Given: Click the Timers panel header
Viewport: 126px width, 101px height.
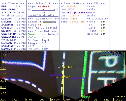Looking at the screenshot, I should pos(13,4).
